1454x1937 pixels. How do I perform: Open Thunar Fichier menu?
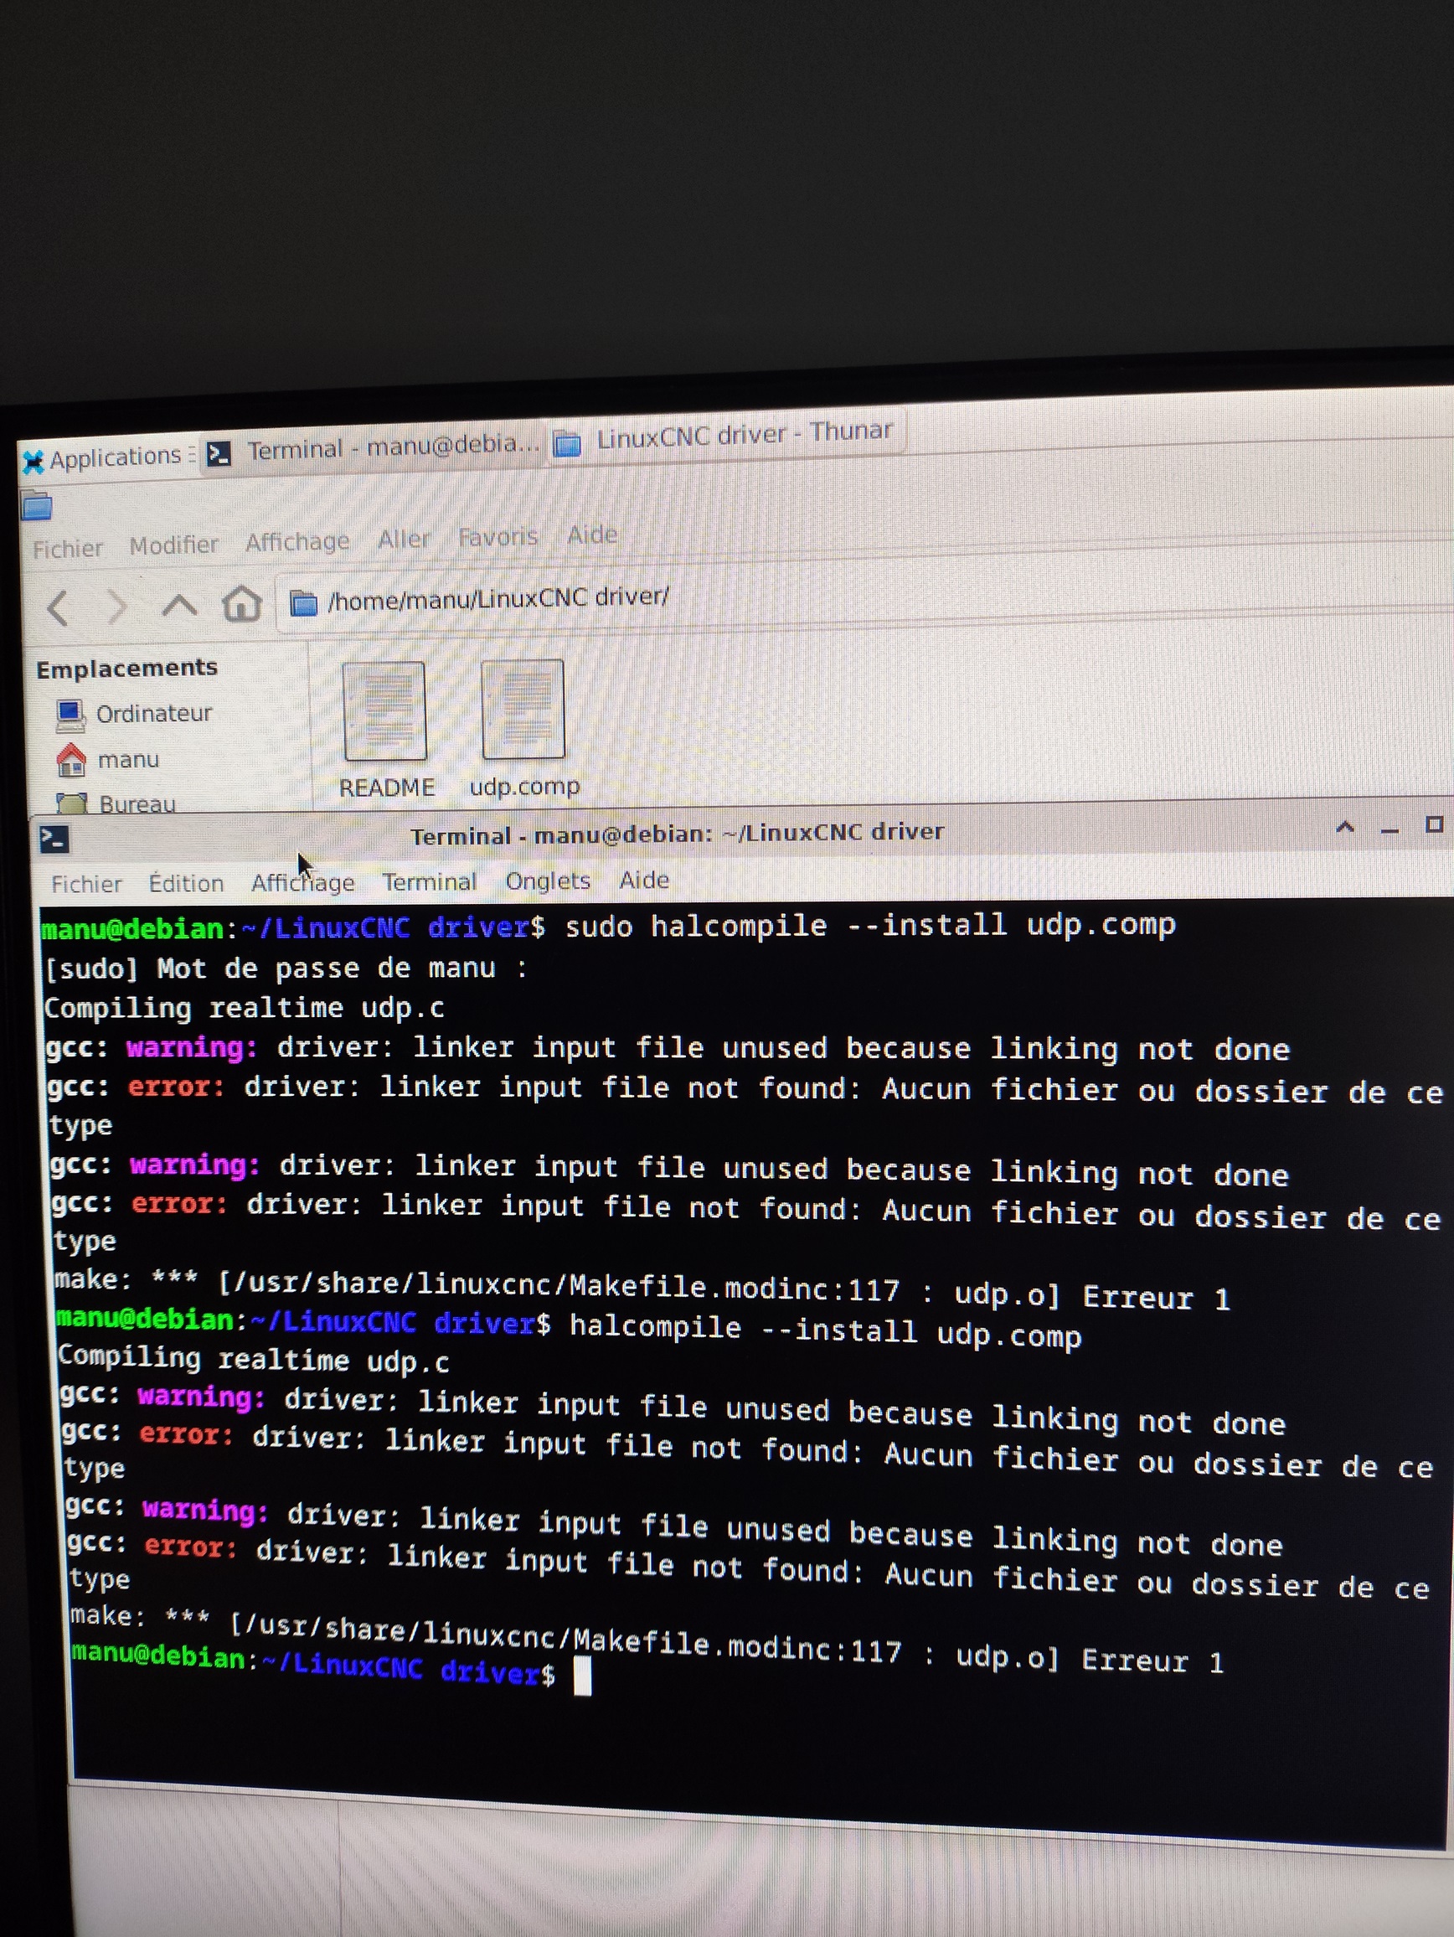coord(67,549)
